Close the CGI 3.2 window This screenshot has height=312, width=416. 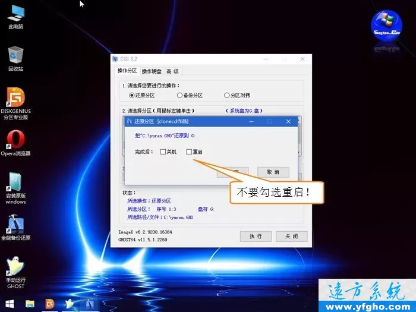(302, 59)
